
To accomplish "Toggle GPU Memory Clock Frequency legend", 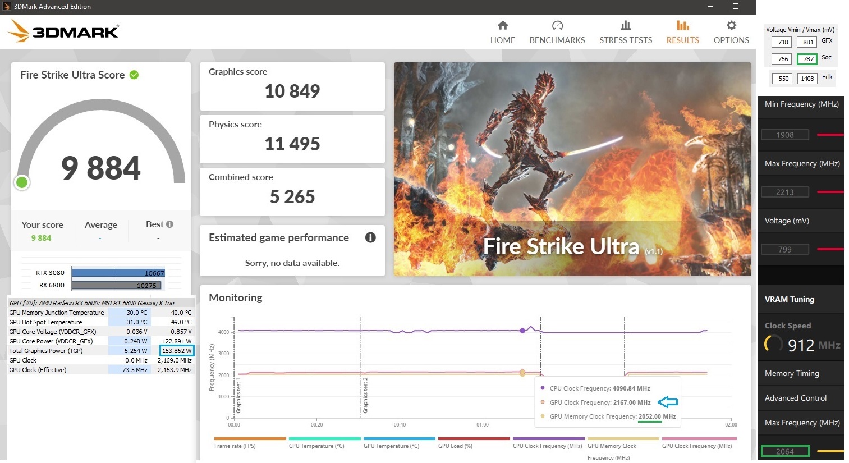I will click(623, 448).
